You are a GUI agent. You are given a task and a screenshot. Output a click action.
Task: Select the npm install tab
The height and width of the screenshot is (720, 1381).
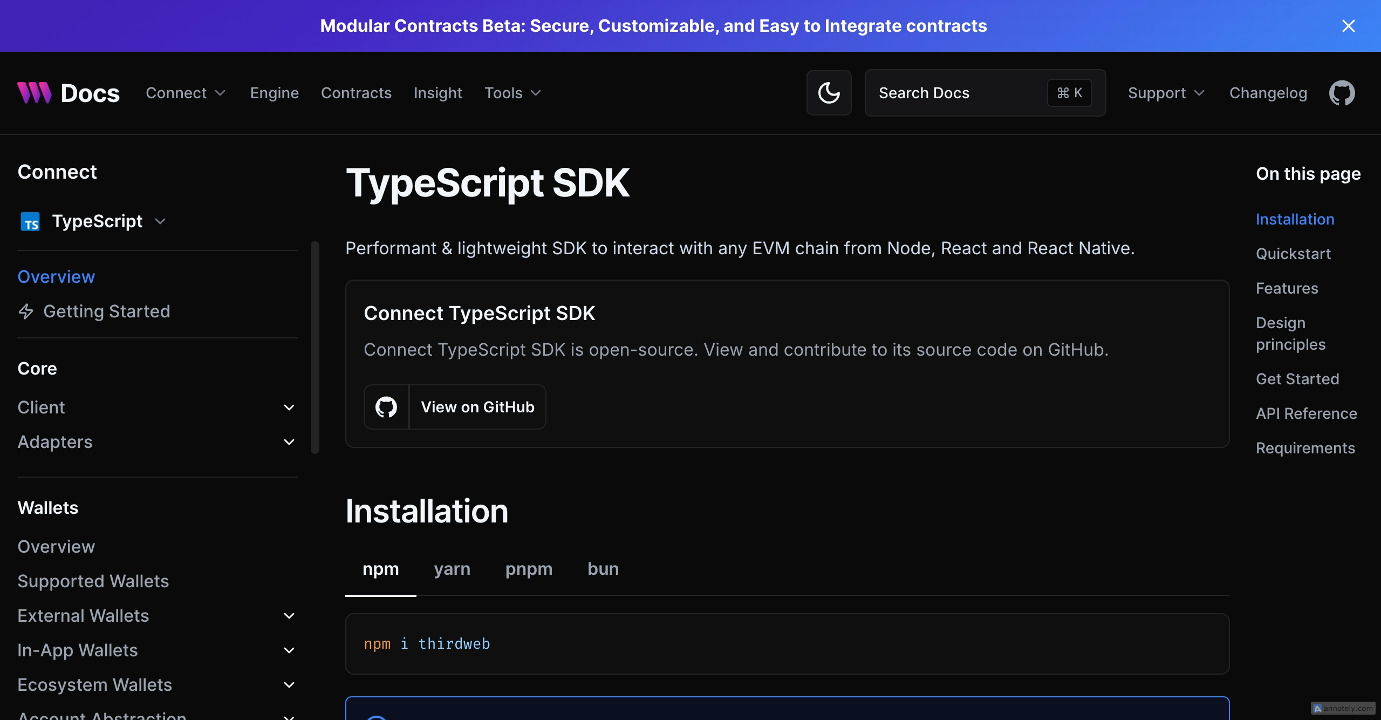click(x=381, y=569)
